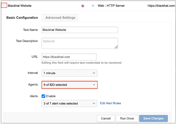Uncheck the Alerts Enable checkbox
The width and height of the screenshot is (176, 124).
point(43,96)
